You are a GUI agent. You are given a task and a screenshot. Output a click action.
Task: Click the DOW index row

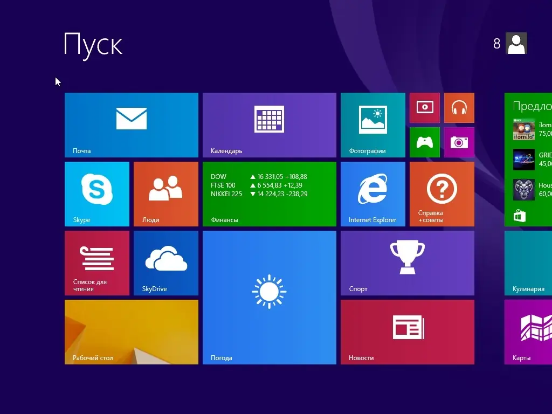pos(259,177)
